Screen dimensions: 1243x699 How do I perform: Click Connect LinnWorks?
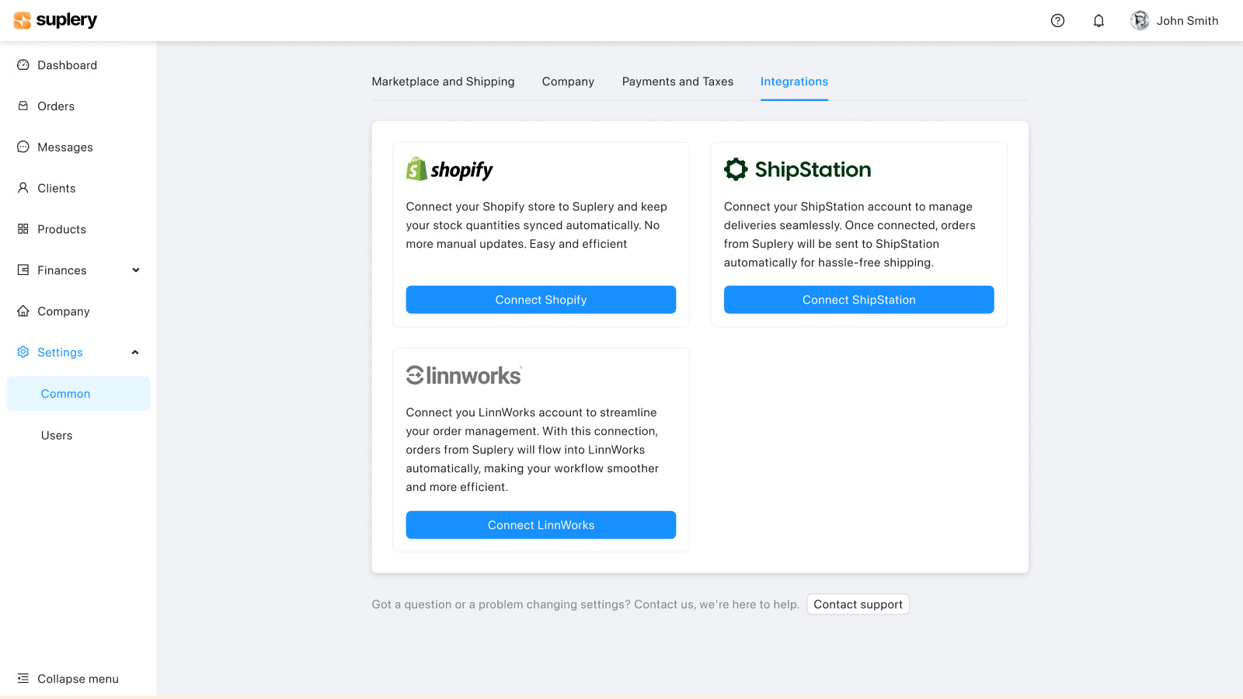click(x=541, y=524)
